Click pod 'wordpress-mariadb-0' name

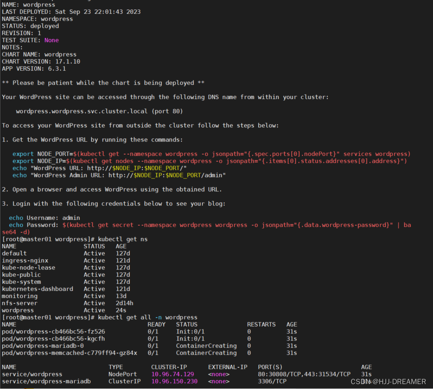[x=43, y=346]
